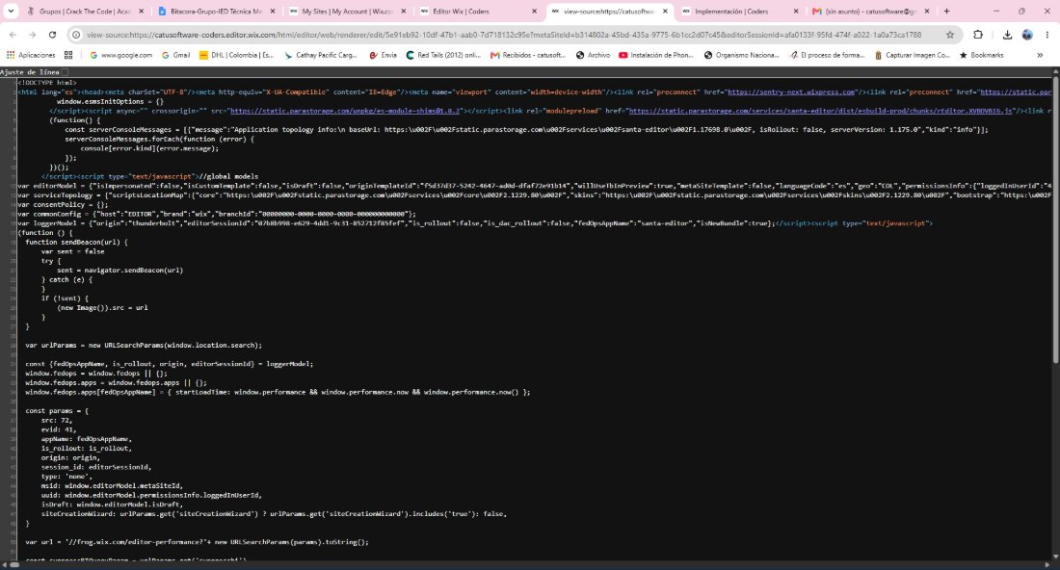Open the Gmail bookmark
The image size is (1060, 570).
[175, 56]
